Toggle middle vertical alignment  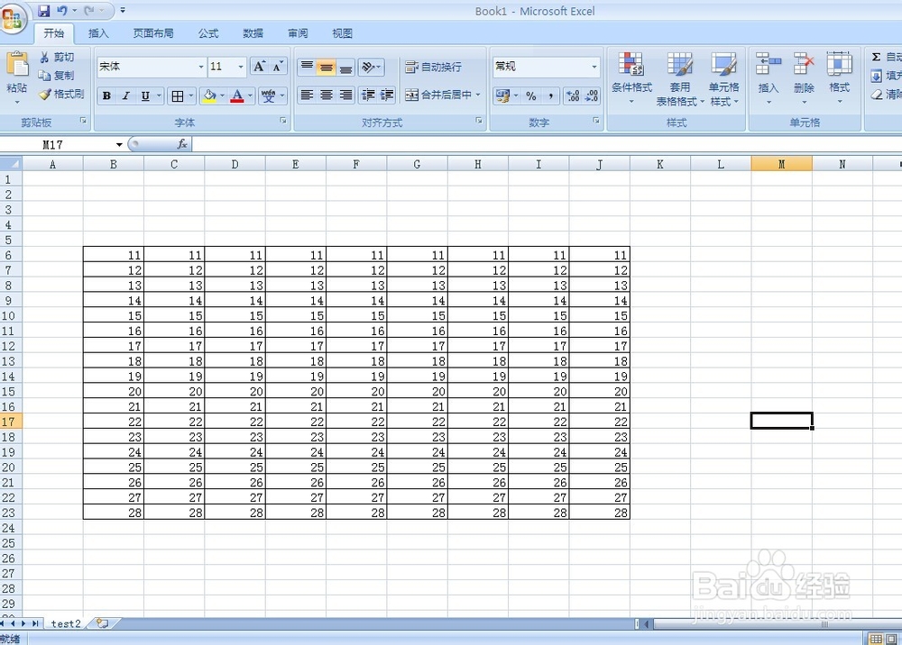(327, 68)
